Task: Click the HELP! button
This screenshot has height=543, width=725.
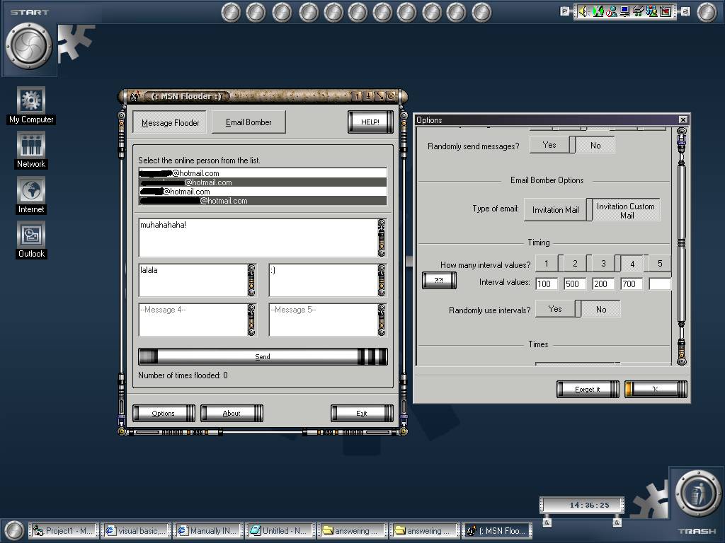Action: pyautogui.click(x=370, y=122)
